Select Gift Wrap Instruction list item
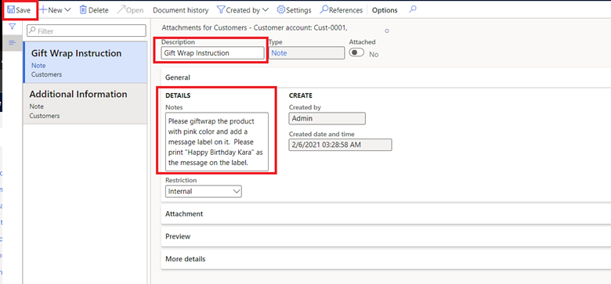This screenshot has height=284, width=611. pos(85,63)
